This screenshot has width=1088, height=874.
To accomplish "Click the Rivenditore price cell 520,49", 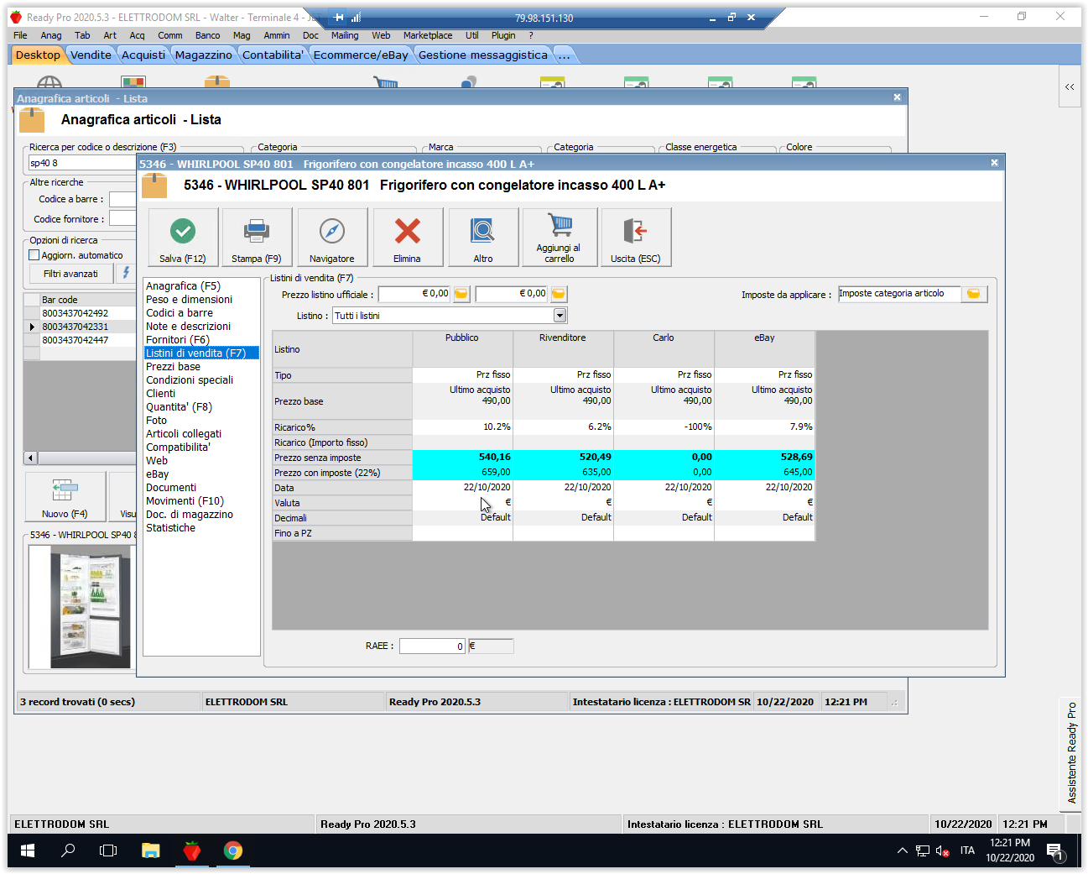I will pos(563,458).
